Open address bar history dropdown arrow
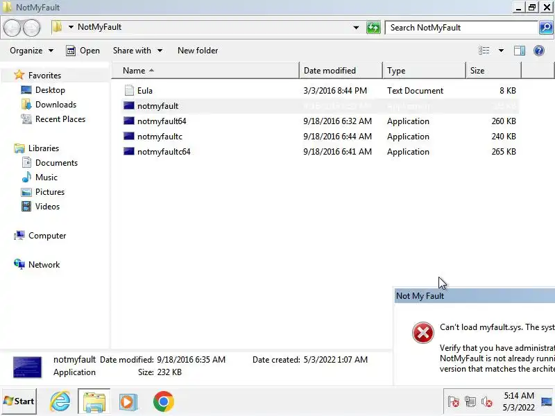555x416 pixels. [x=356, y=28]
